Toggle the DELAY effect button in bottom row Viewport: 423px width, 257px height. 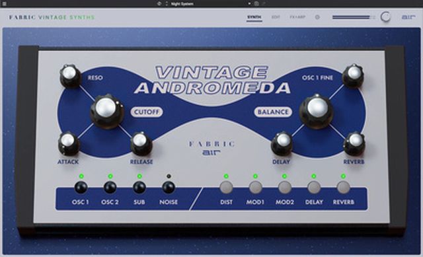point(314,187)
